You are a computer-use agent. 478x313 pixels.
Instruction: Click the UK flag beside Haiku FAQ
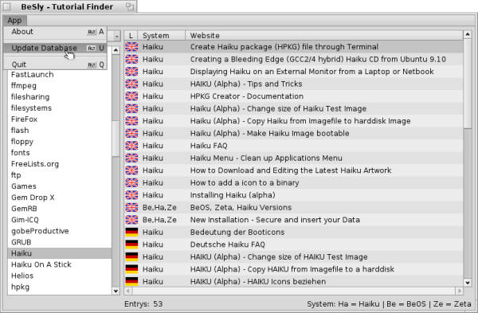(131, 146)
